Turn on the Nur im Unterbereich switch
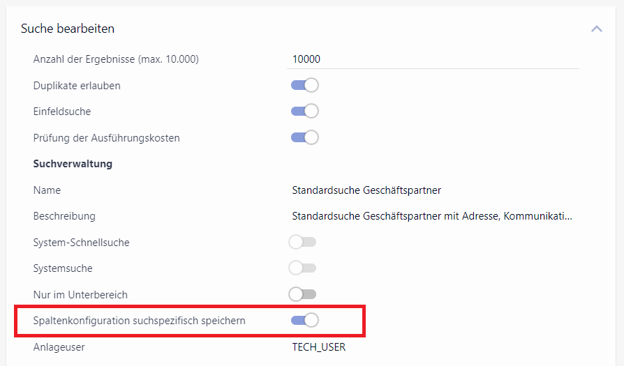Image resolution: width=624 pixels, height=366 pixels. coord(302,294)
